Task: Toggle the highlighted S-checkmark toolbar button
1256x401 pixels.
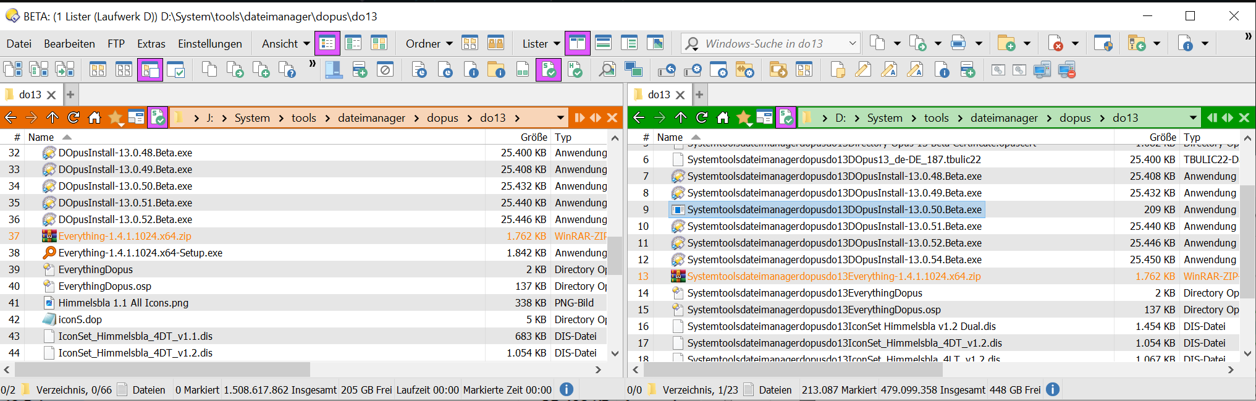Action: coord(549,70)
